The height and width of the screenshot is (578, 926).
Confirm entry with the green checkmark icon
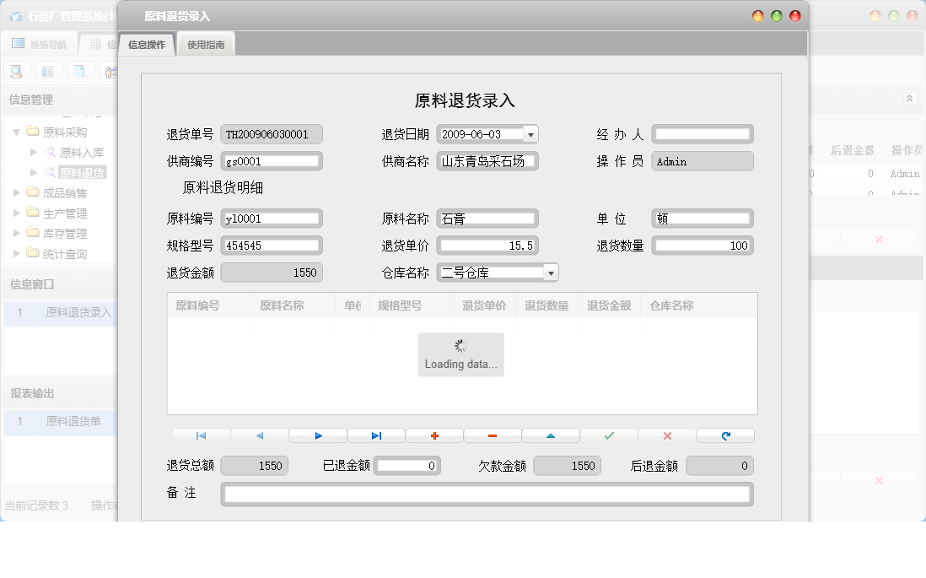click(x=610, y=435)
